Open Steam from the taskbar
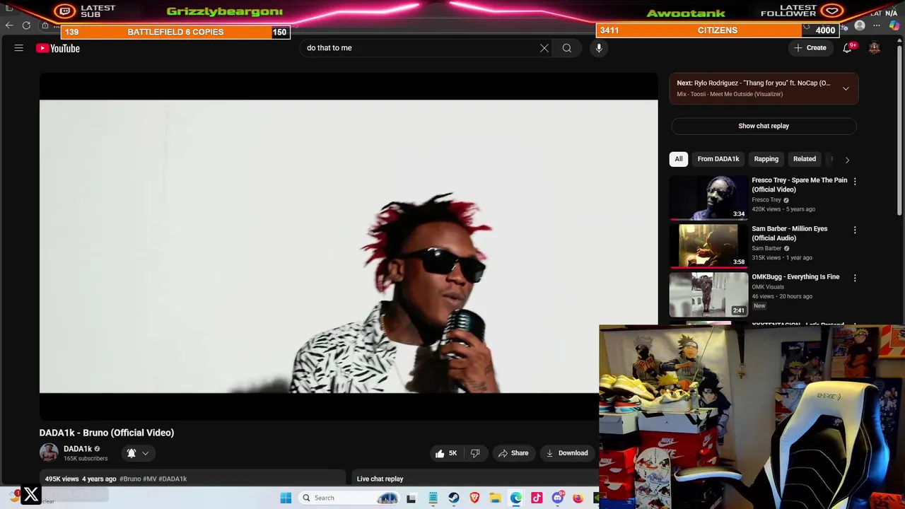This screenshot has height=509, width=905. 454,498
